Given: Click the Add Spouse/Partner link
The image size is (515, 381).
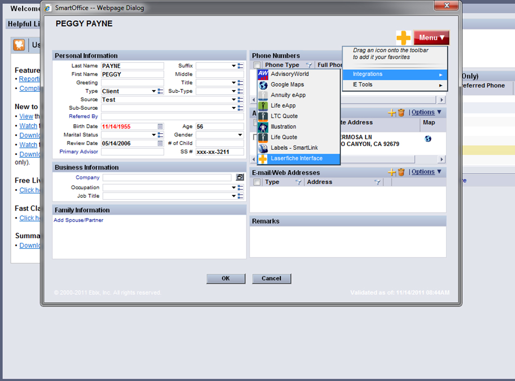Looking at the screenshot, I should pyautogui.click(x=78, y=220).
